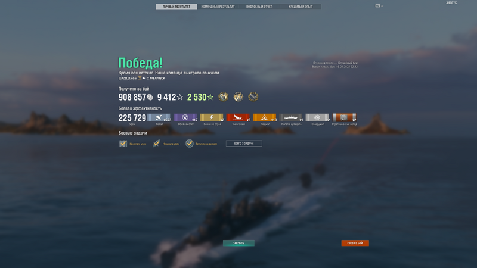Click the third achievement medal
The width and height of the screenshot is (477, 268).
(253, 97)
